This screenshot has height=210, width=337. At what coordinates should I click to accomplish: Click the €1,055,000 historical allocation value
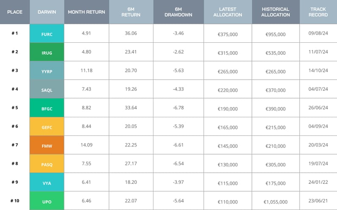[276, 202]
